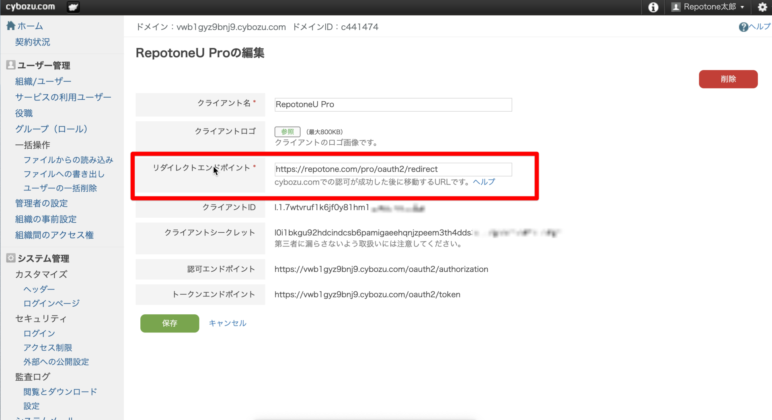
Task: Click the help question mark icon
Action: point(743,27)
